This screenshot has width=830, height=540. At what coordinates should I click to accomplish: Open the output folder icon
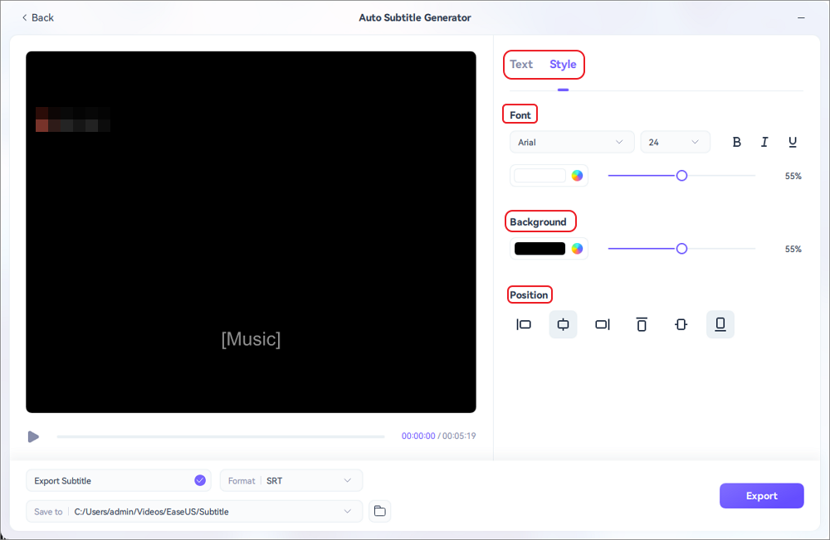point(379,511)
